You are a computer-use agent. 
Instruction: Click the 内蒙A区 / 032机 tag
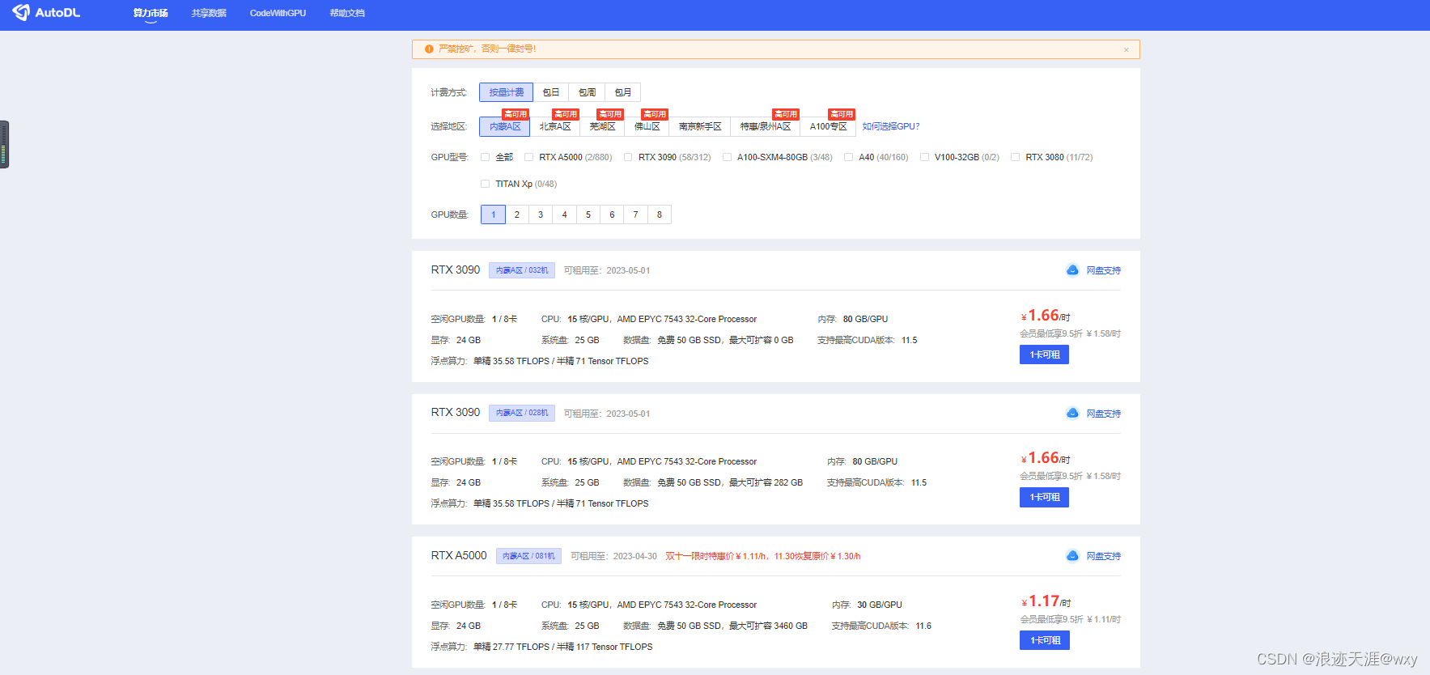coord(522,270)
